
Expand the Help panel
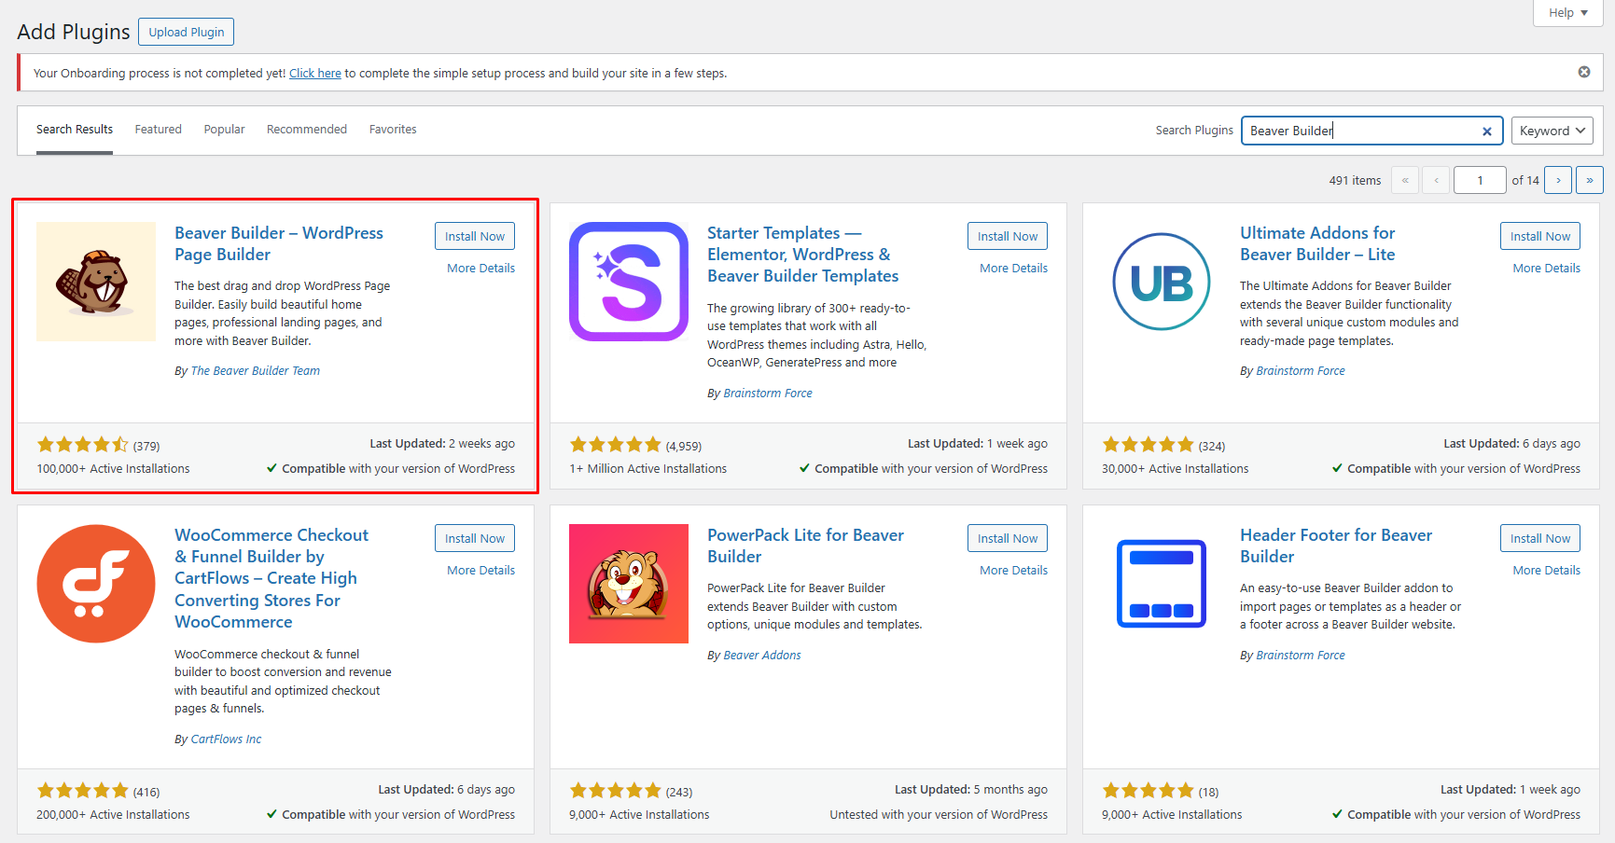point(1568,13)
